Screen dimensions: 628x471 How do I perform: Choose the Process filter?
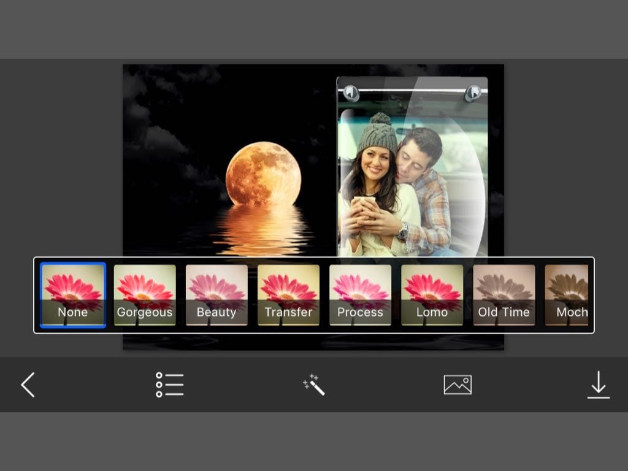[360, 295]
